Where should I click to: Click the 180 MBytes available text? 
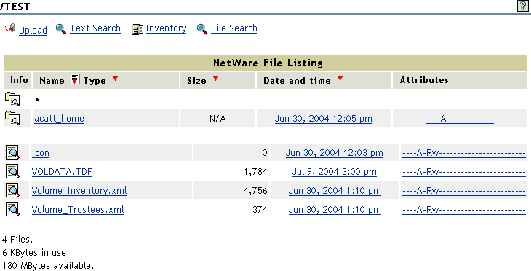point(48,265)
